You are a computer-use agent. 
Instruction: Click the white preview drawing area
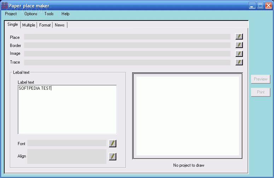[188, 116]
